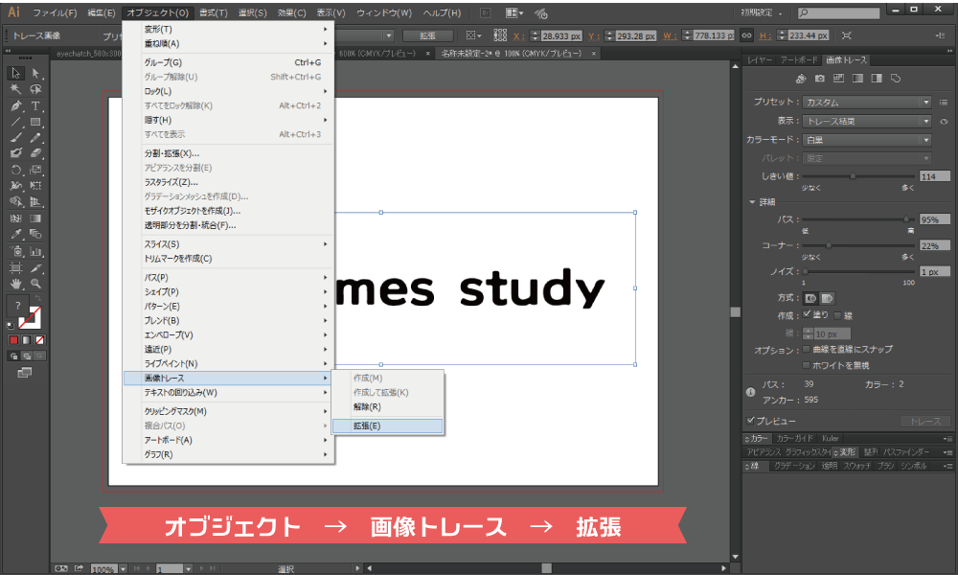Select the Column Graph tool
958x575 pixels.
tap(35, 251)
